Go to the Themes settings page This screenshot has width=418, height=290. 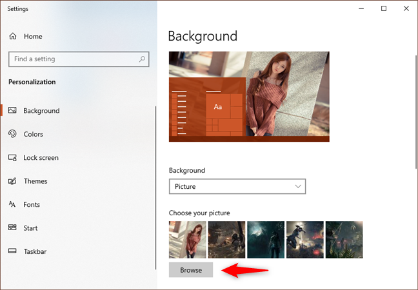click(35, 181)
